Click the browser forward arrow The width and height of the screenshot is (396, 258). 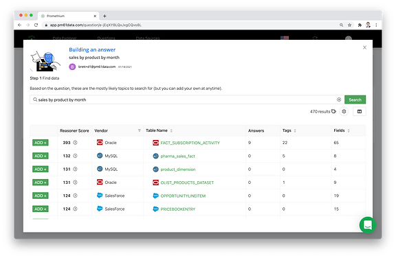click(x=27, y=25)
